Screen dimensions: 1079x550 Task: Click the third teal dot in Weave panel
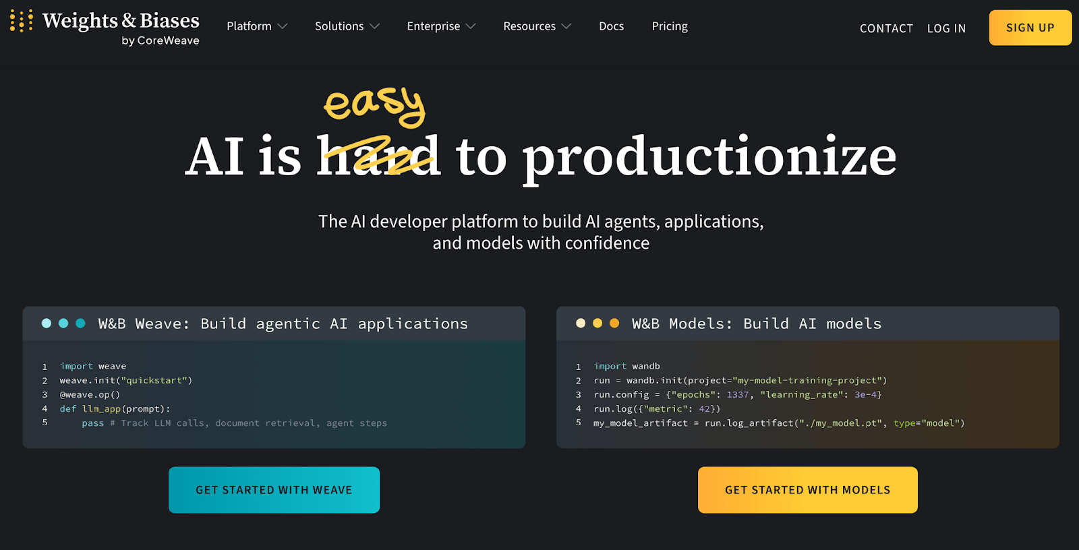(x=80, y=324)
